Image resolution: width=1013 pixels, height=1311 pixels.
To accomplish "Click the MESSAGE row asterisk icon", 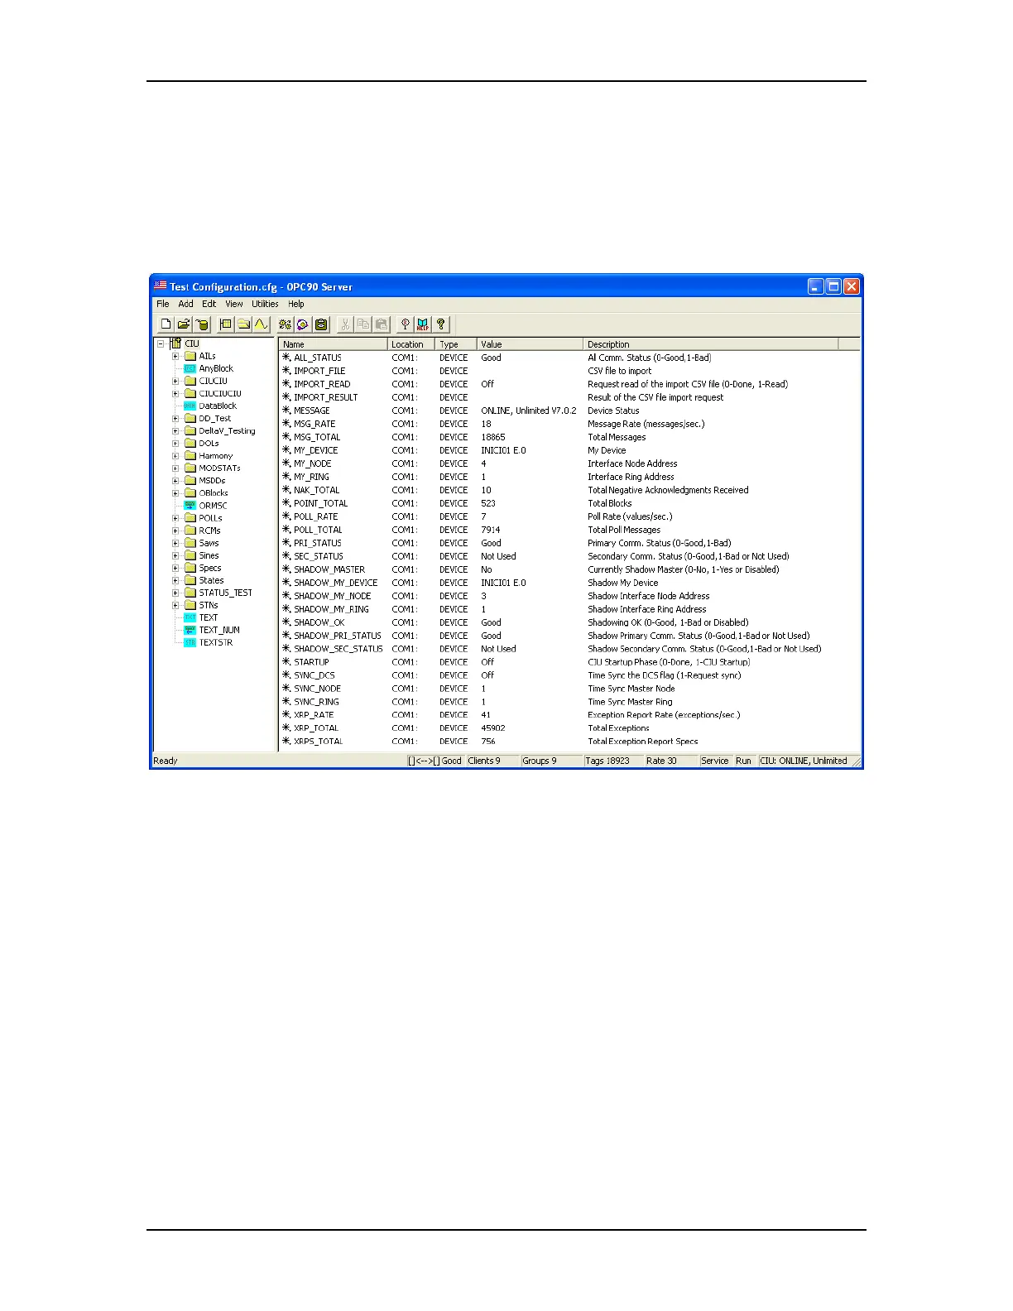I will point(286,411).
